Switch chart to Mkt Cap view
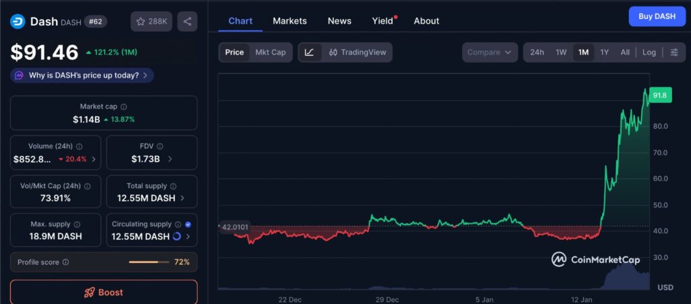Screen dimensions: 691x304 pos(271,53)
